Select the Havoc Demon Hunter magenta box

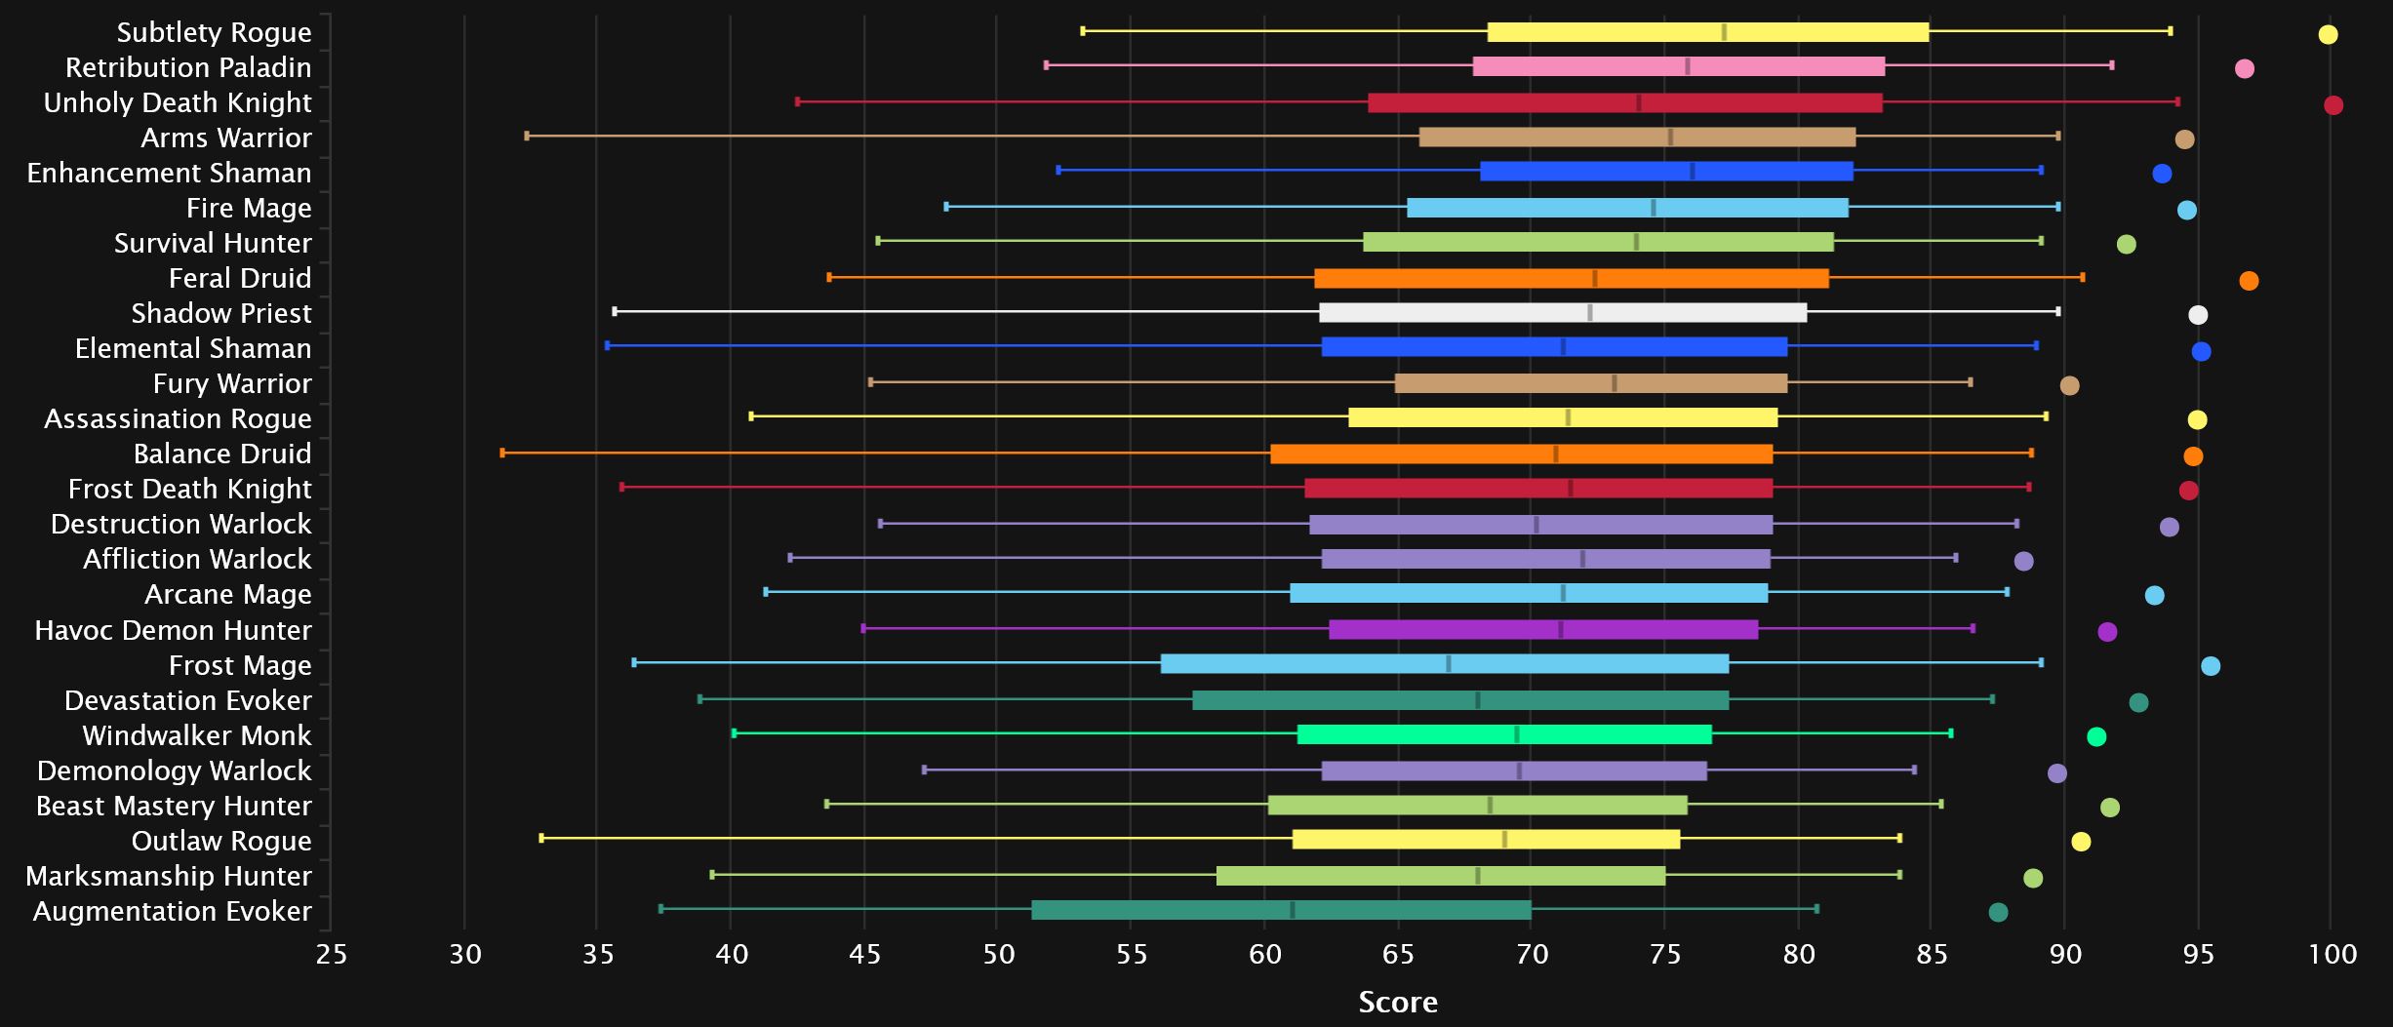click(1542, 630)
